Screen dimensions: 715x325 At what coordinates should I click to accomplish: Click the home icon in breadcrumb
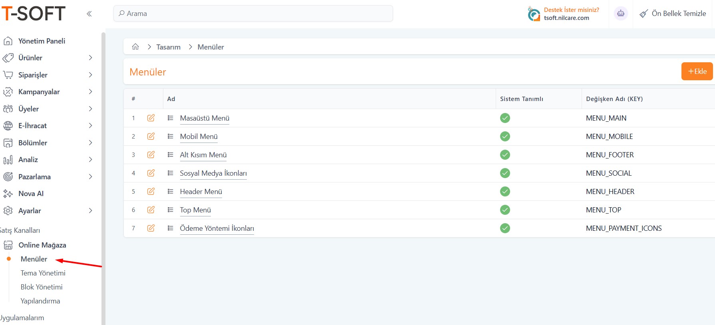pos(135,47)
